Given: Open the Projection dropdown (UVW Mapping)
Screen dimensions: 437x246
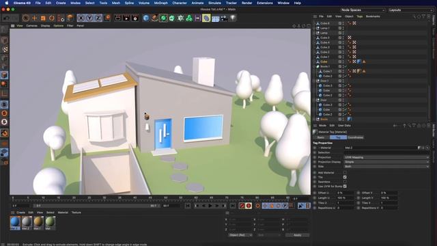Looking at the screenshot, I should [386, 157].
